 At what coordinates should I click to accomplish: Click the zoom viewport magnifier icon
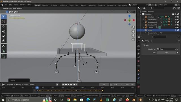[x=133, y=27]
